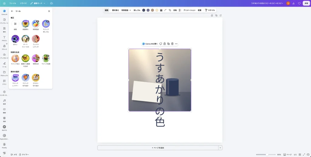Open the スタイル copy style button
The width and height of the screenshot is (311, 157).
coord(210,10)
